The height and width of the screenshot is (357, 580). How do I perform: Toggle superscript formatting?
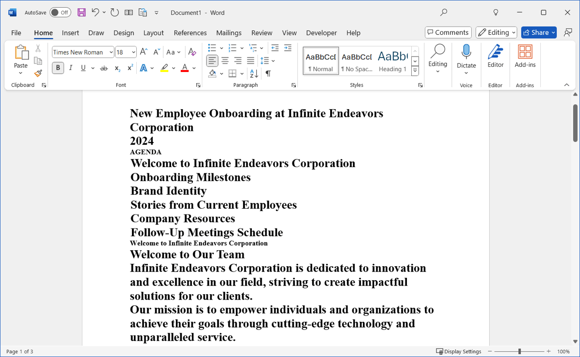[x=130, y=68]
